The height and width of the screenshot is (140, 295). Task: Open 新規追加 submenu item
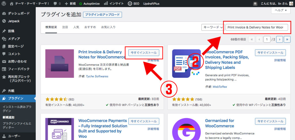(x=8, y=117)
